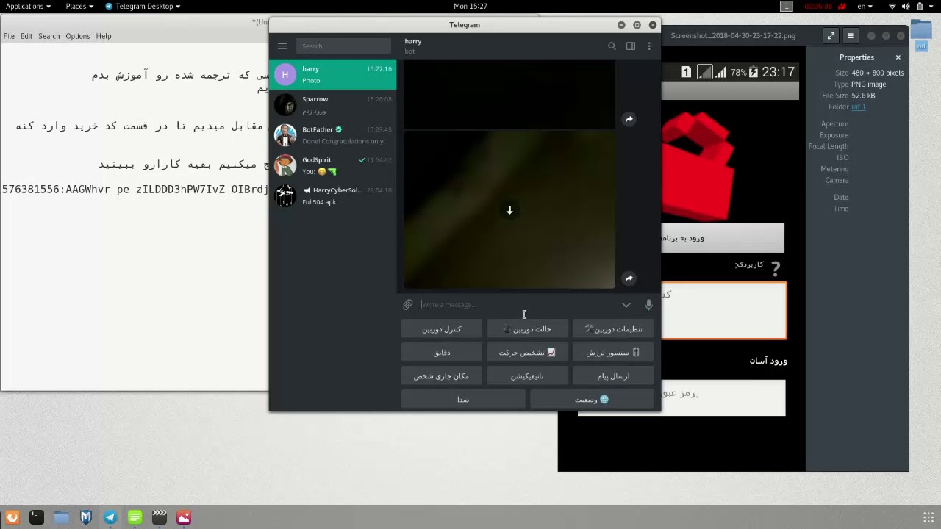Click bot button مکان جاری شخص

442,376
